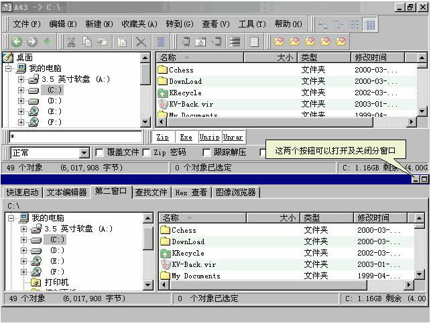Expand the (D:) drive node in upper tree

point(21,101)
